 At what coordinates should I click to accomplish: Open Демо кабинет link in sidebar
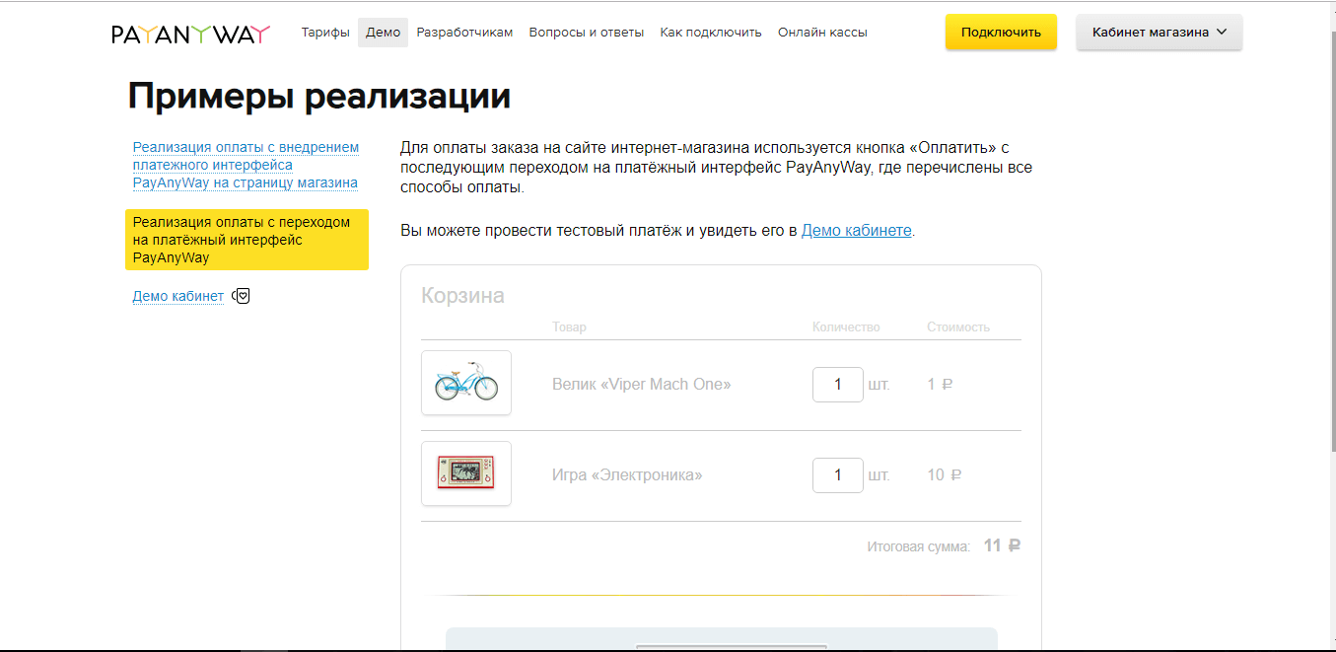(178, 297)
